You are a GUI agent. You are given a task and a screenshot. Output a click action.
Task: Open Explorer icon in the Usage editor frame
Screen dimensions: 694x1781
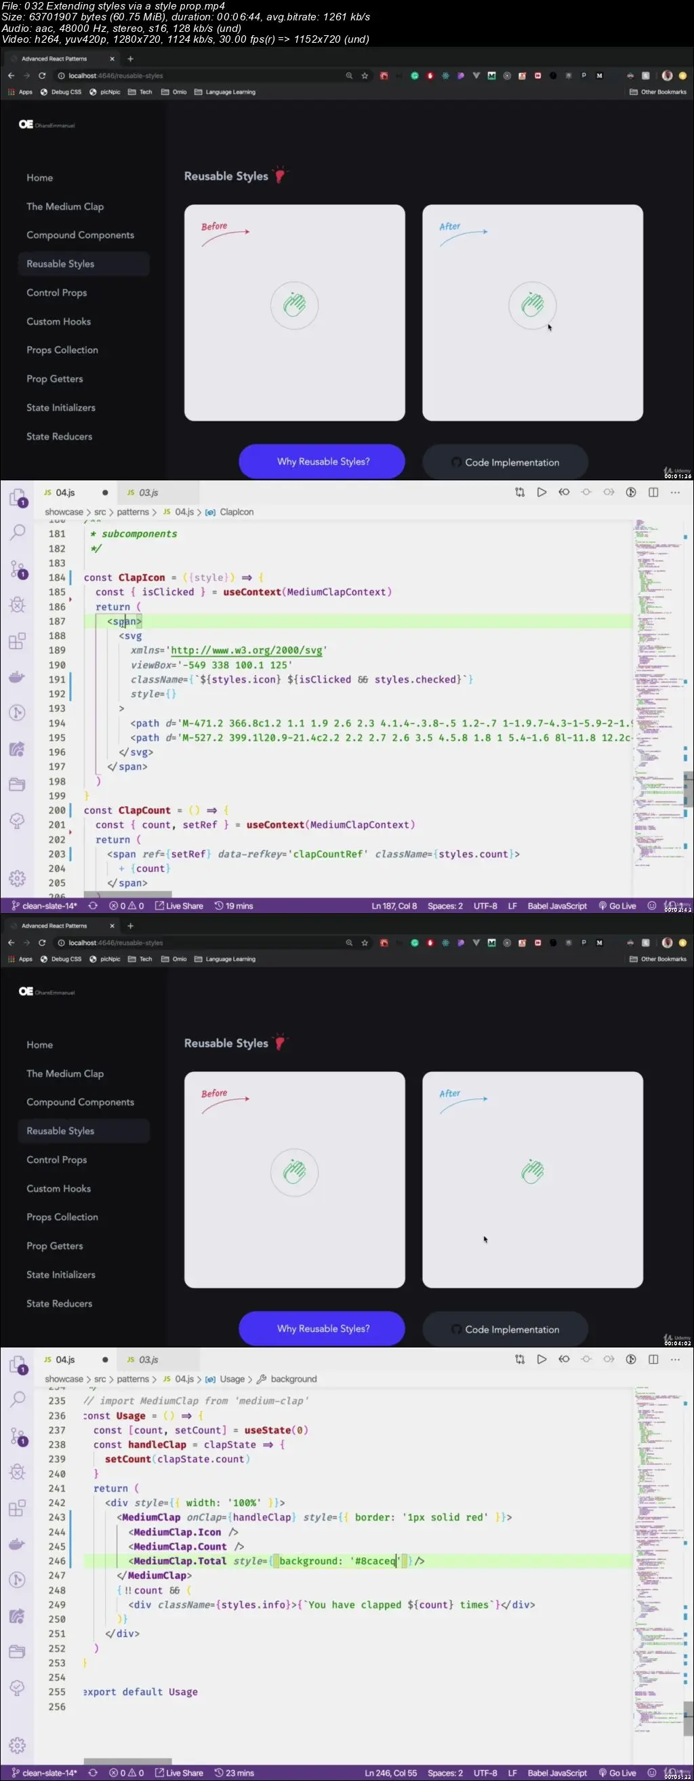[x=18, y=1364]
